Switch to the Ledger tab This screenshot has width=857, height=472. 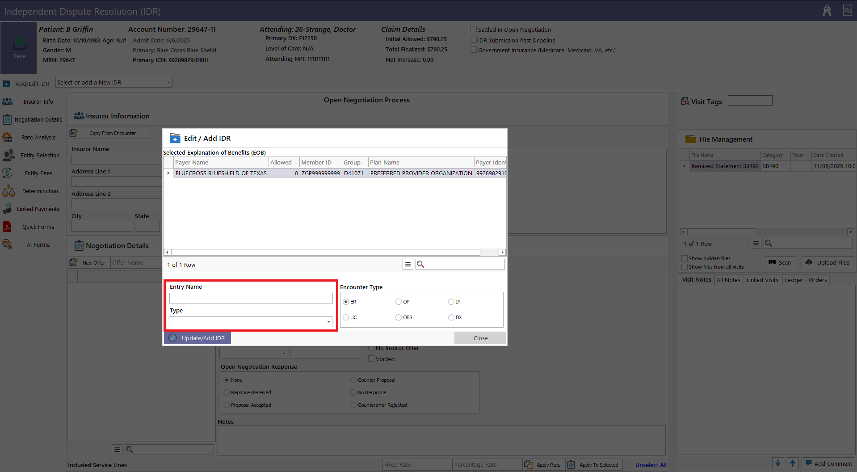794,280
